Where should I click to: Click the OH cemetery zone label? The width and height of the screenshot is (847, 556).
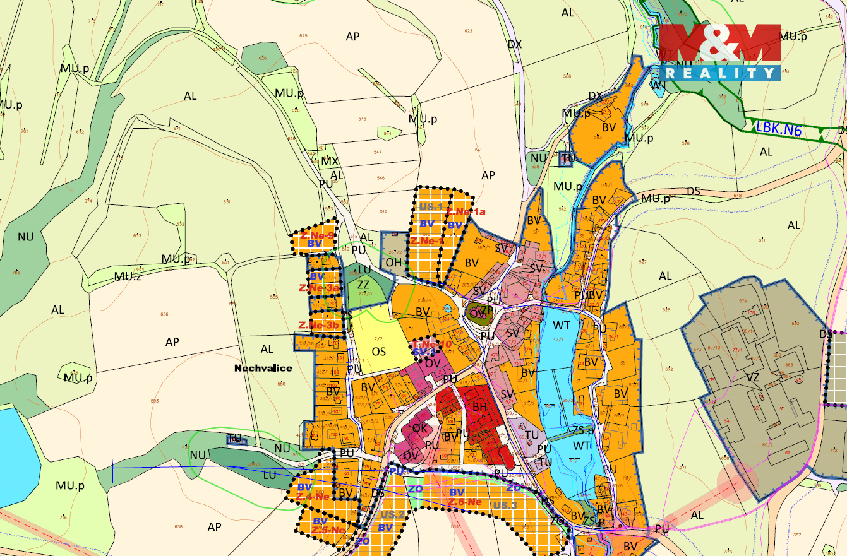[x=393, y=262]
